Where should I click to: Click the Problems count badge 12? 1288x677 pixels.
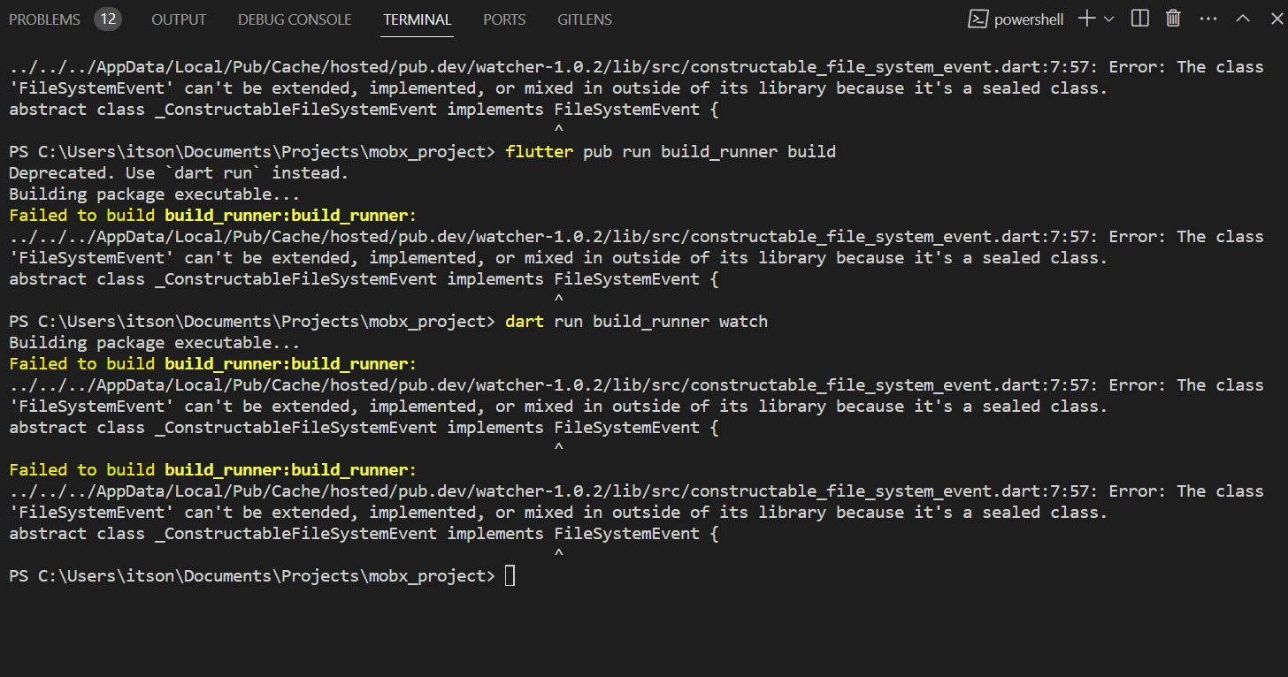(108, 19)
